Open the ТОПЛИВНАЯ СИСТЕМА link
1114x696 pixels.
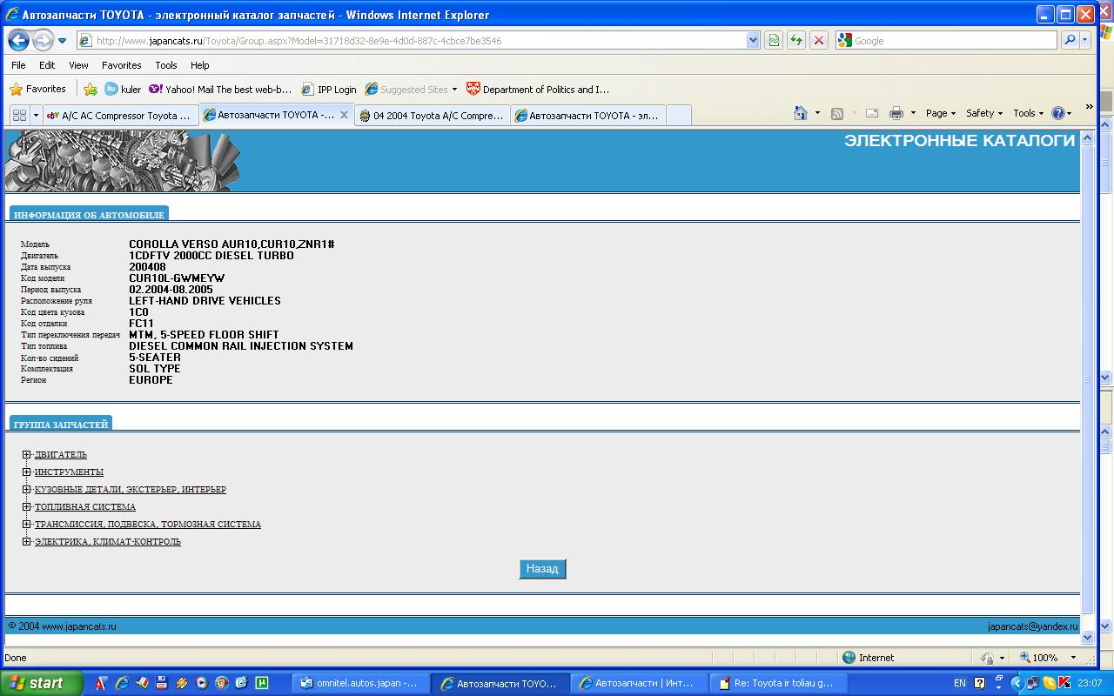coord(85,506)
